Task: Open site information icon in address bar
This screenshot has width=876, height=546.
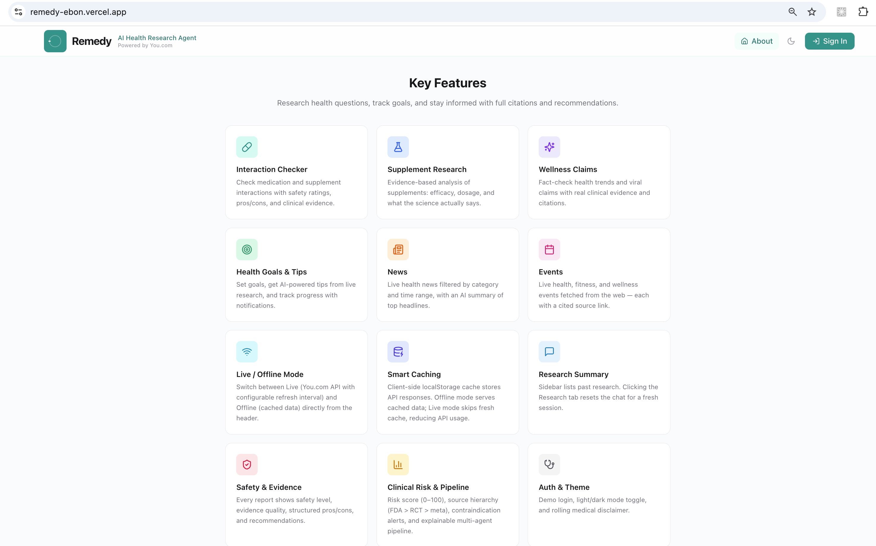Action: [18, 12]
